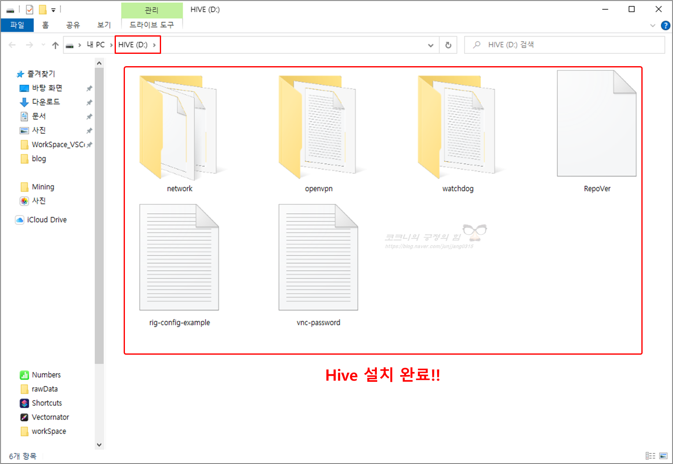Open the 드라이브 도구 ribbon tab
673x464 pixels.
point(152,25)
